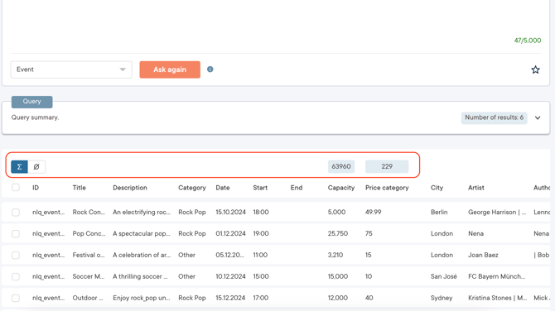Tick the checkbox for the Pop Concert row
The height and width of the screenshot is (311, 555).
16,233
